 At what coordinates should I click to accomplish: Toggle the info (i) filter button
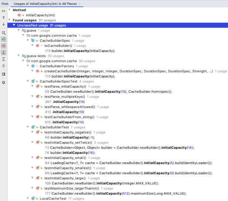click(x=3, y=52)
